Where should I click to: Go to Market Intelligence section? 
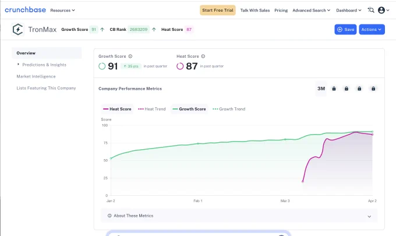click(x=36, y=76)
